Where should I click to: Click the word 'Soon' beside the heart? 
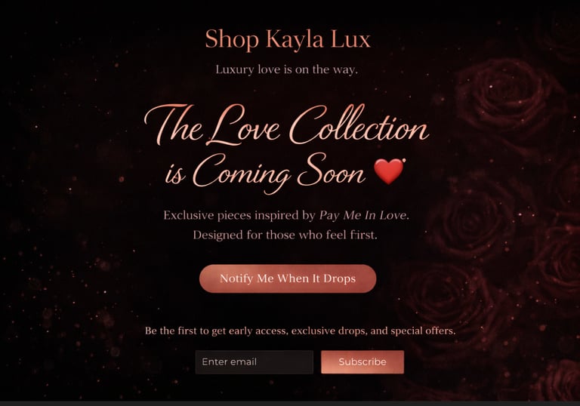(331, 171)
